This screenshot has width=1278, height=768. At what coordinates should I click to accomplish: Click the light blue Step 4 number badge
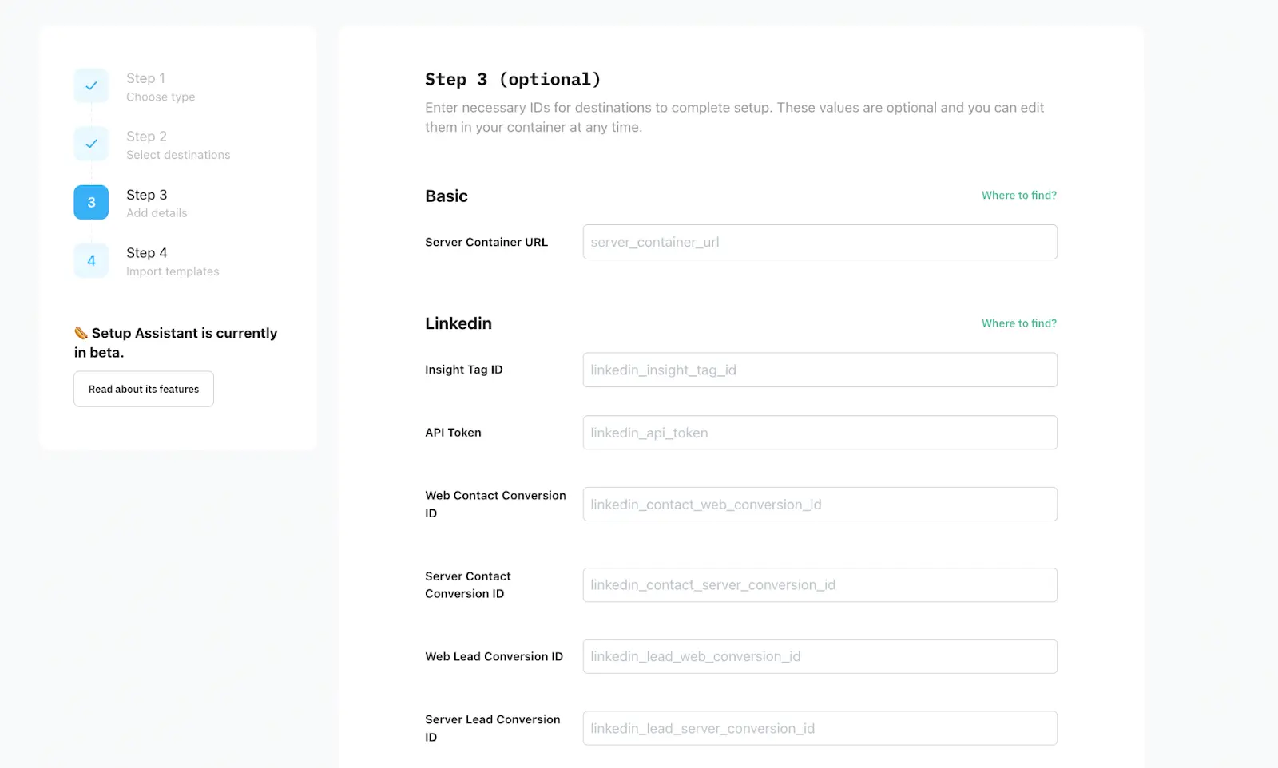click(90, 260)
